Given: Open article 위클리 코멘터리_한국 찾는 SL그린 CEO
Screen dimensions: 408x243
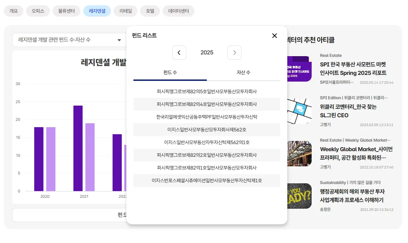Looking at the screenshot, I should point(348,111).
